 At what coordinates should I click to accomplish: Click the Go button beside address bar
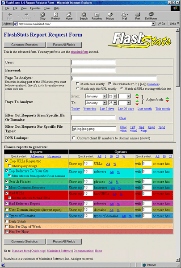tap(162, 24)
